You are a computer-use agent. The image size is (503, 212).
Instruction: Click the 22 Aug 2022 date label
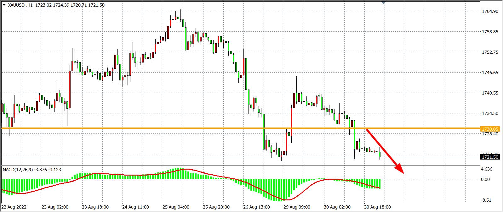(14, 207)
